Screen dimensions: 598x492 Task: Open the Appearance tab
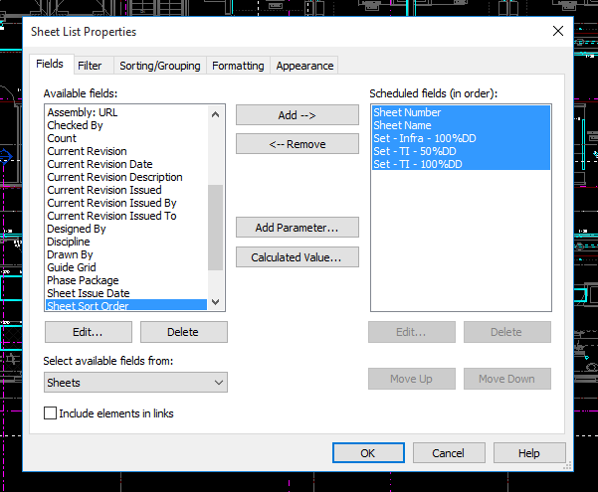(304, 66)
